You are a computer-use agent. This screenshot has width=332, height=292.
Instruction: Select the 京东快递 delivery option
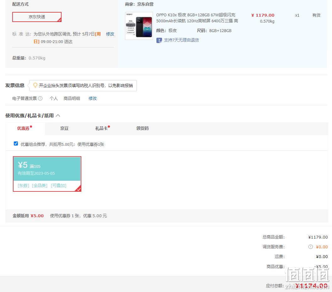(37, 17)
